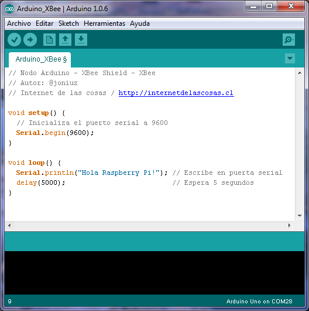Screen dimensions: 309x311
Task: Upload sketch with the arrow icon
Action: pos(30,40)
